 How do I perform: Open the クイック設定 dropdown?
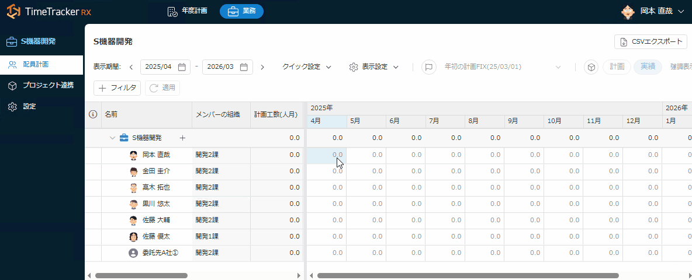tap(307, 67)
